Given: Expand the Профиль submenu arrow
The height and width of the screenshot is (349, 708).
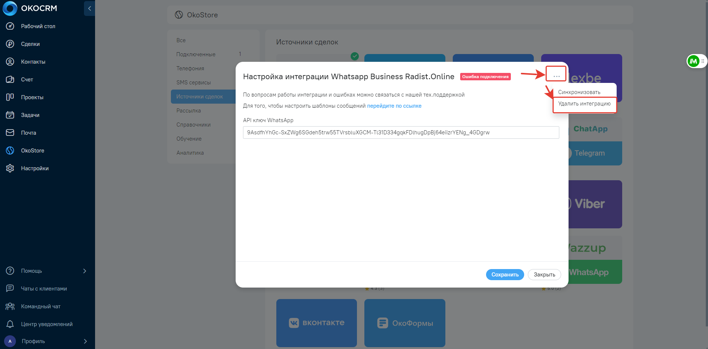Looking at the screenshot, I should [x=85, y=341].
